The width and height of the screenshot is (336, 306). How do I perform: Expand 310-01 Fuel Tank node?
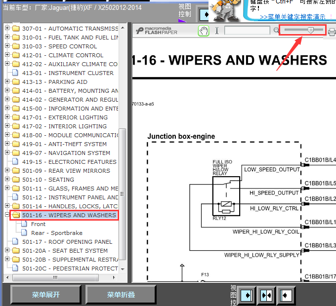click(7, 37)
